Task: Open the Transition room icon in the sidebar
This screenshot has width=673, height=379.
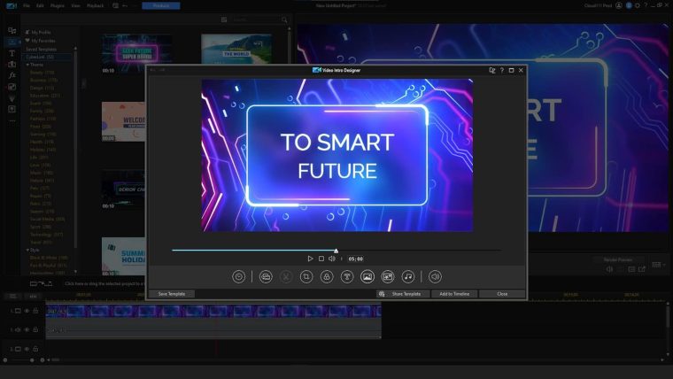Action: [12, 64]
